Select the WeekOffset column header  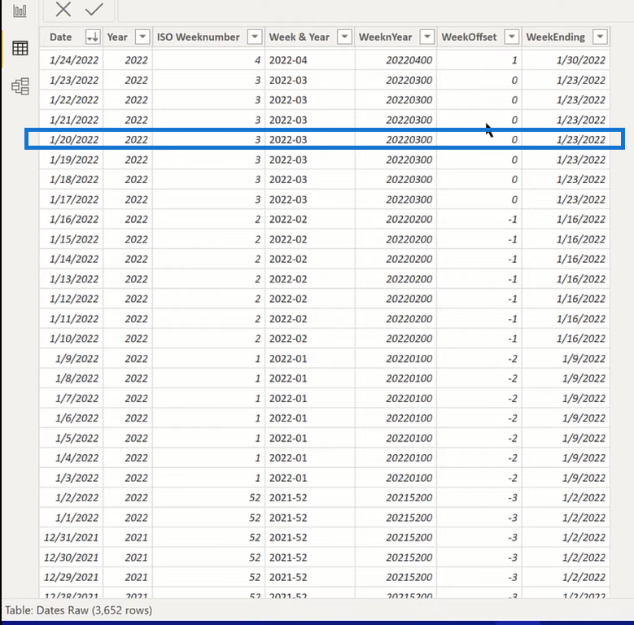[469, 37]
